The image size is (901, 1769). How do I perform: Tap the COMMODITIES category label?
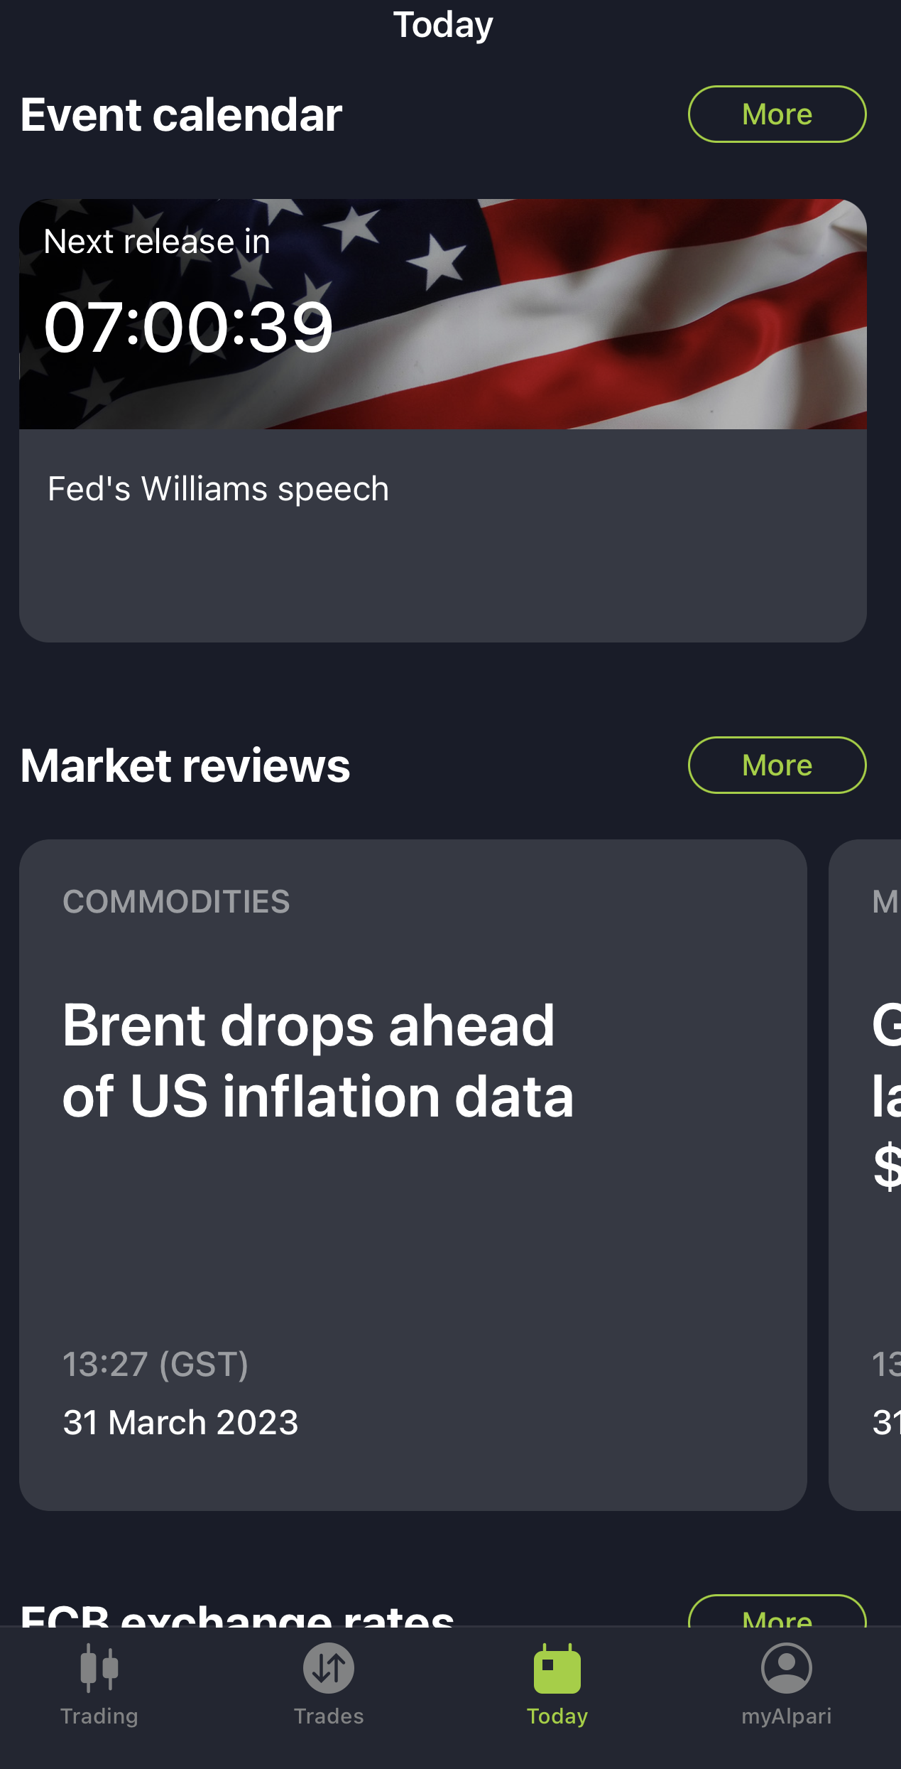tap(176, 902)
